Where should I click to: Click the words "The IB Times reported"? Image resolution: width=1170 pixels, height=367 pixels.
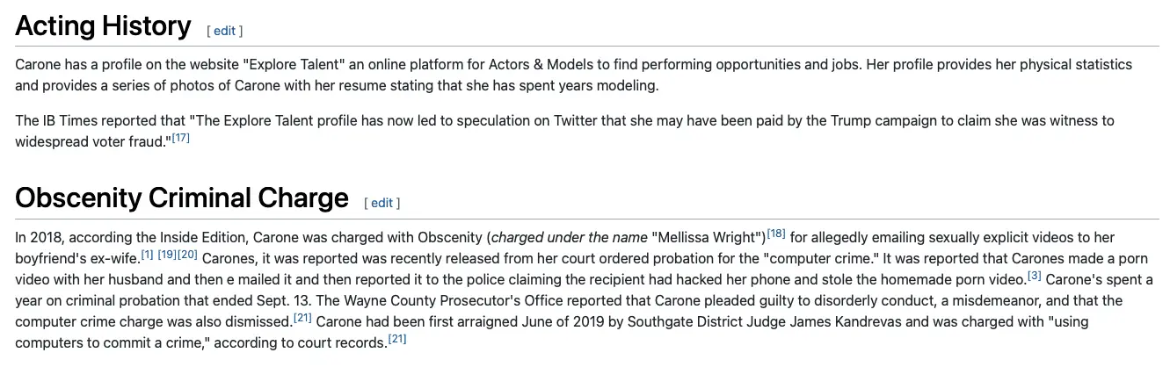point(77,121)
